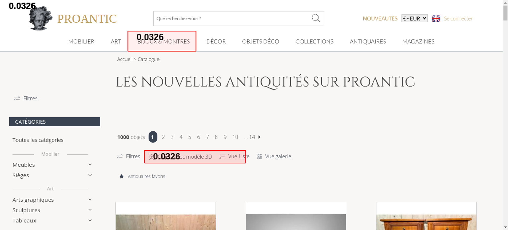508x230 pixels.
Task: Click the scrollbar down arrow
Action: 505,227
